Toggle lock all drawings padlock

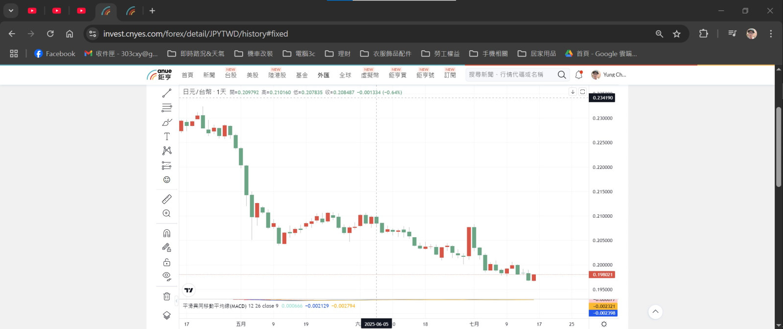point(167,262)
